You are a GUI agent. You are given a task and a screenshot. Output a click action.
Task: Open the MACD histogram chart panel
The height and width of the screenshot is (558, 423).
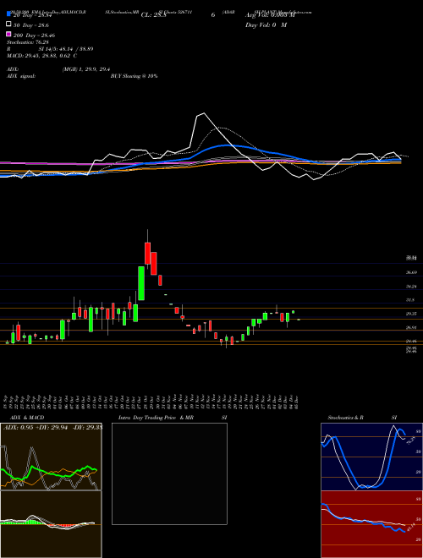[51, 524]
